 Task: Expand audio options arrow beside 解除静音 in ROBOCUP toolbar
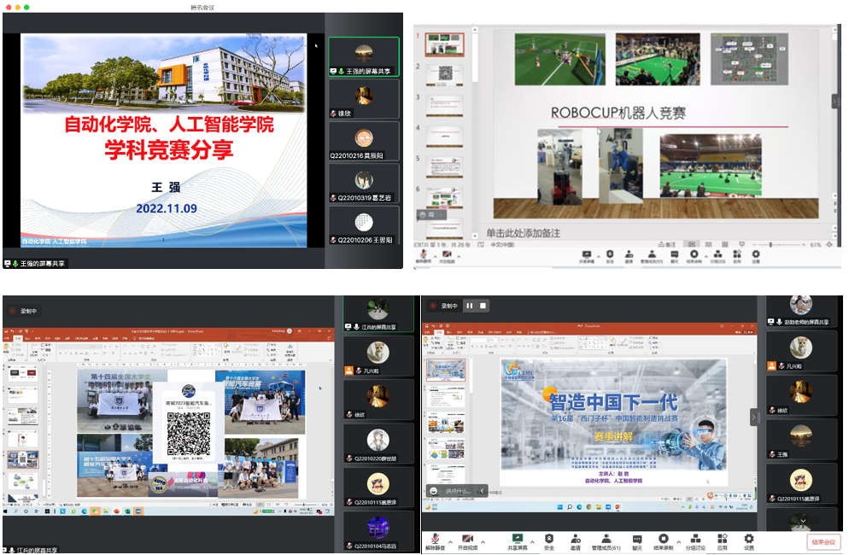tap(435, 256)
